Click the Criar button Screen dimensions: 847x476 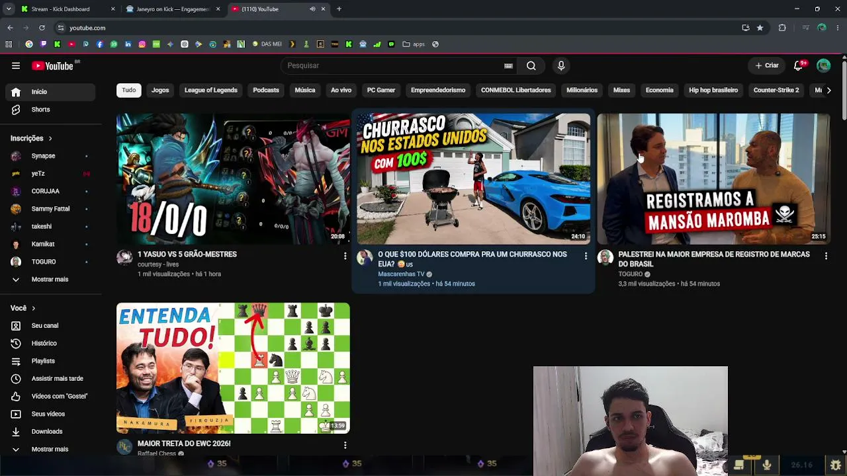[x=767, y=65]
